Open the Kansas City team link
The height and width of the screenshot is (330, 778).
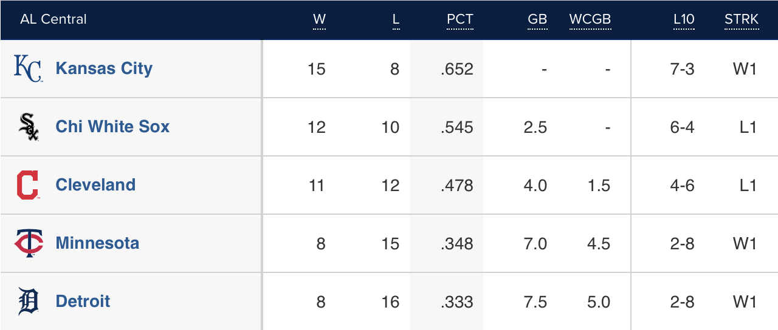(104, 69)
